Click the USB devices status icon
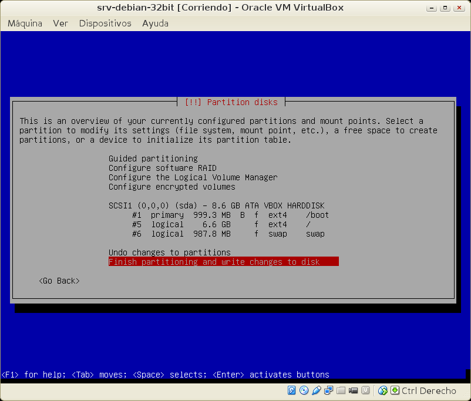The image size is (471, 401). 316,390
